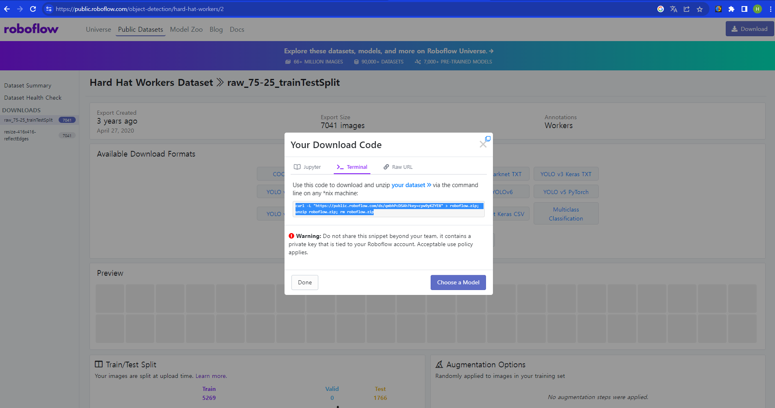Open Public Datasets nav item

pyautogui.click(x=140, y=29)
